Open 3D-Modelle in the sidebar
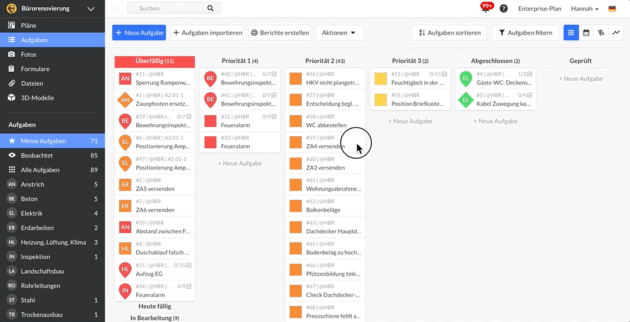 point(52,98)
